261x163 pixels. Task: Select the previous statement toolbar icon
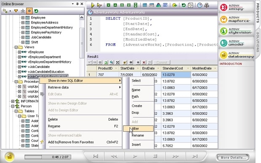pyautogui.click(x=115, y=5)
